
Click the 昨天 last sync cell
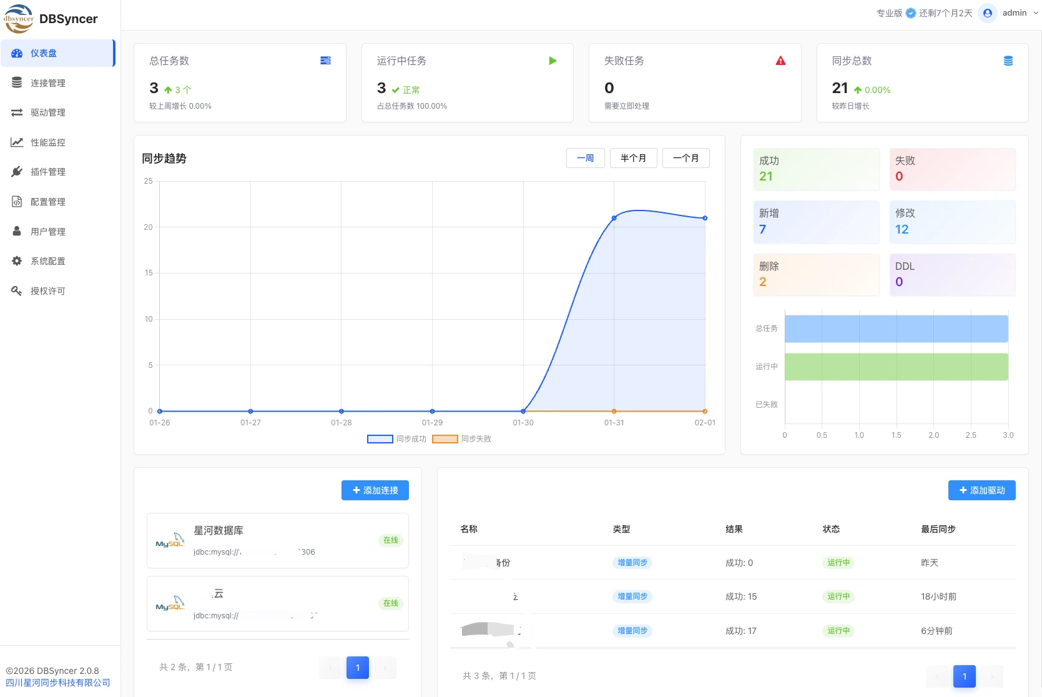pyautogui.click(x=930, y=563)
